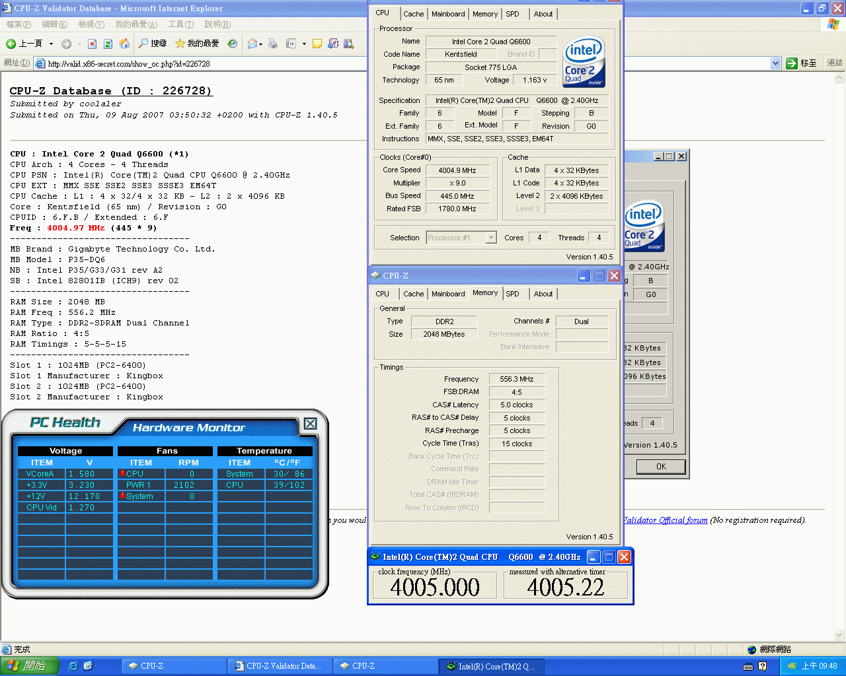Select About tab in the lower CPU-Z window
The image size is (846, 676).
[543, 294]
